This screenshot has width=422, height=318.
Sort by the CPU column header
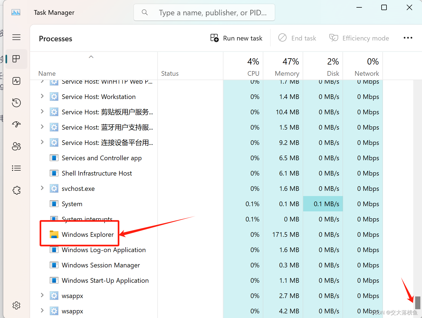click(x=243, y=66)
